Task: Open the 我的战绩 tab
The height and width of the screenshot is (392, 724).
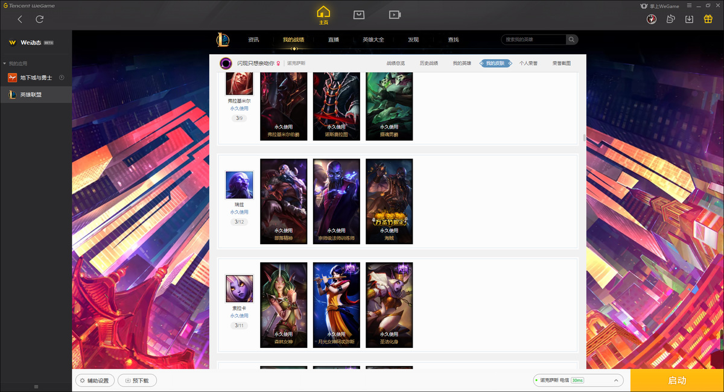Action: click(293, 40)
